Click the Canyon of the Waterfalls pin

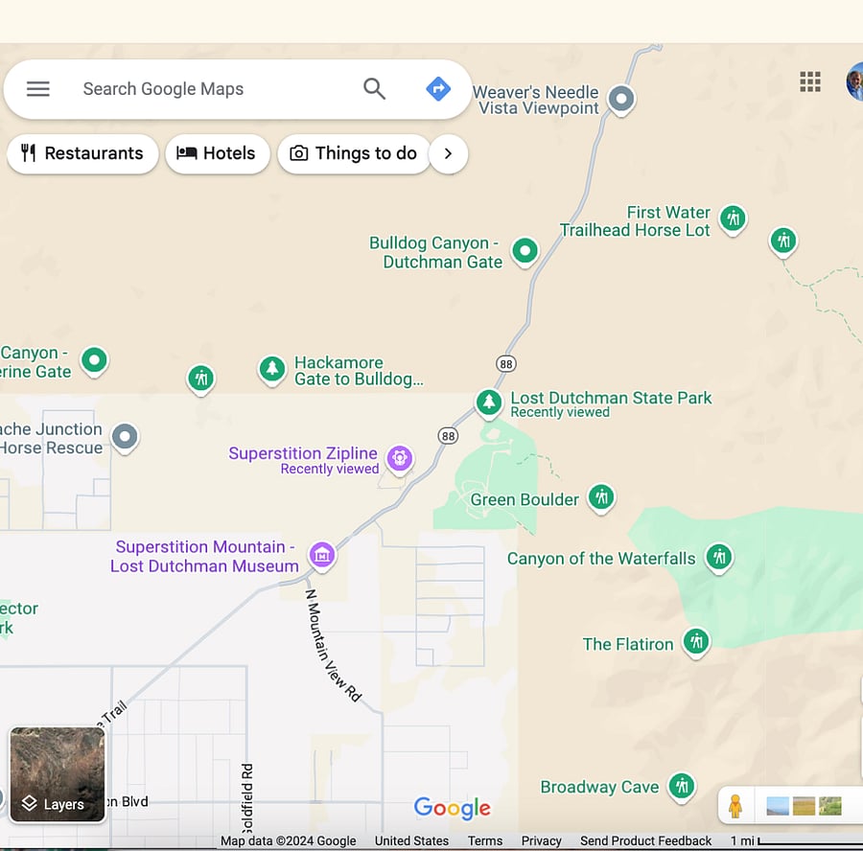coord(719,558)
